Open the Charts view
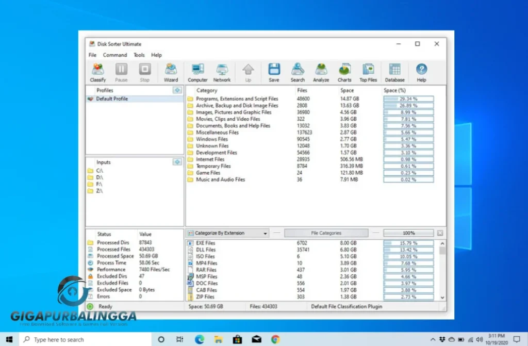 click(x=344, y=72)
